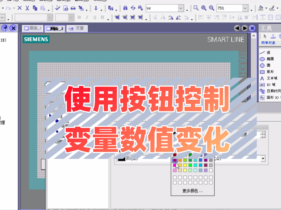Click the Delete X icon in toolbar

click(20, 8)
